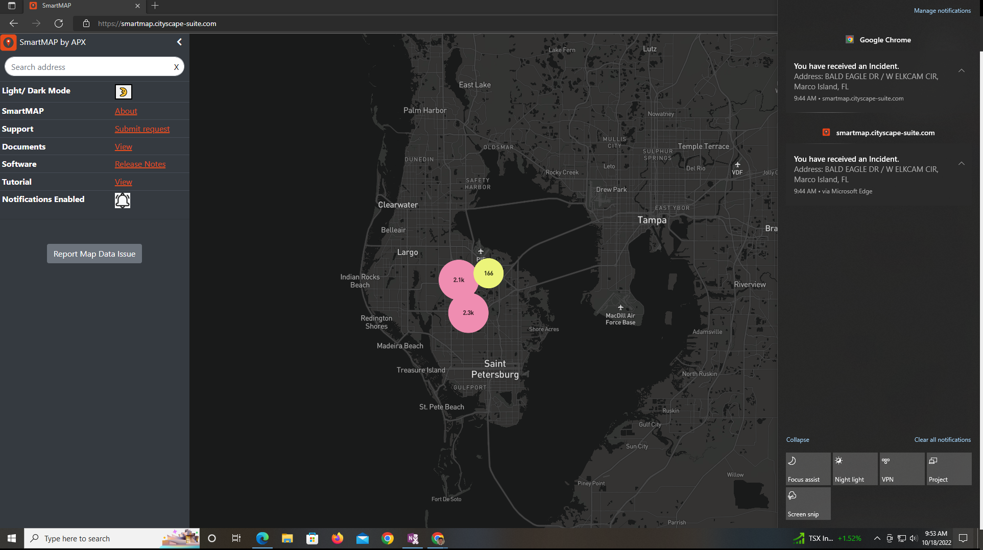This screenshot has width=983, height=550.
Task: Click the site lock icon in address bar
Action: tap(86, 23)
